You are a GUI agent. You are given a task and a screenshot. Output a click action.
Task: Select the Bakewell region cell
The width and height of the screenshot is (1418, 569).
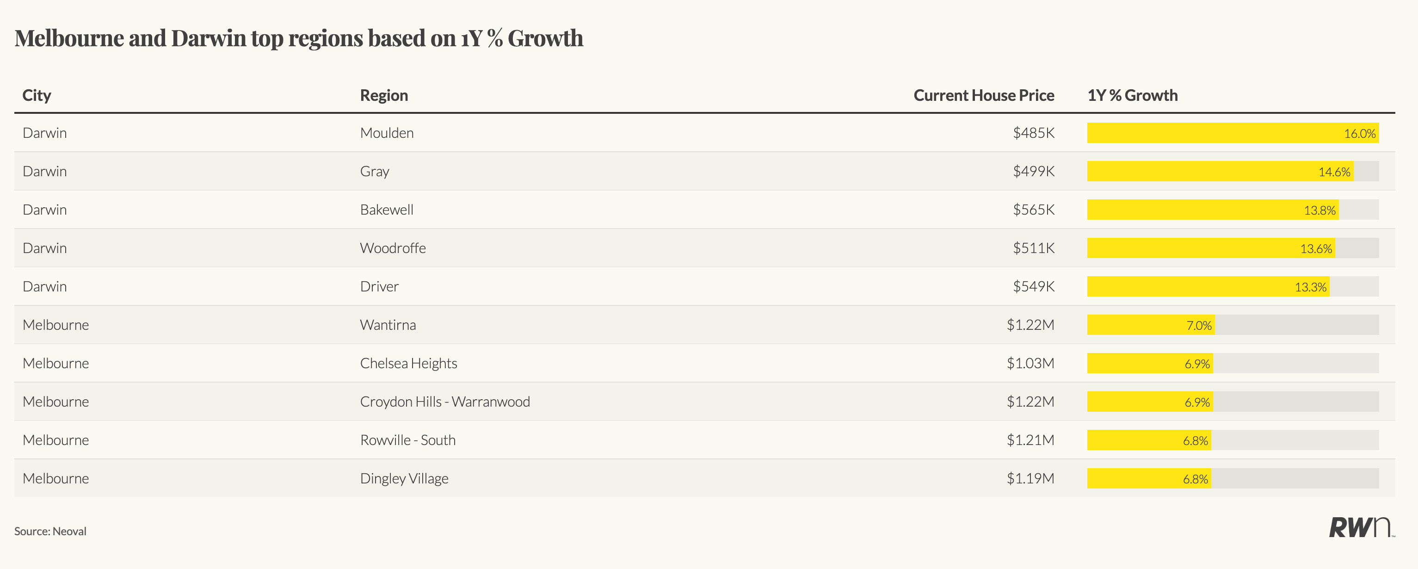pyautogui.click(x=387, y=210)
